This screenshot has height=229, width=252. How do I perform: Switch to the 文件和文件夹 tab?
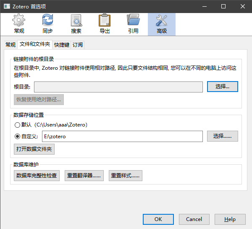coord(35,44)
